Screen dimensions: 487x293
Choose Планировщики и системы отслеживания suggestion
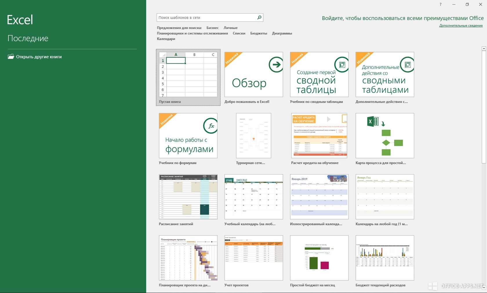pos(192,33)
